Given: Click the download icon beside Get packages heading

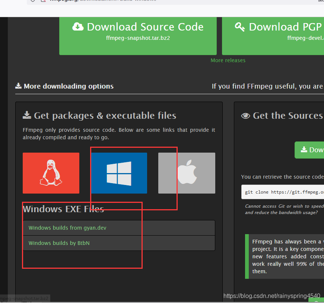Looking at the screenshot, I should pos(27,115).
